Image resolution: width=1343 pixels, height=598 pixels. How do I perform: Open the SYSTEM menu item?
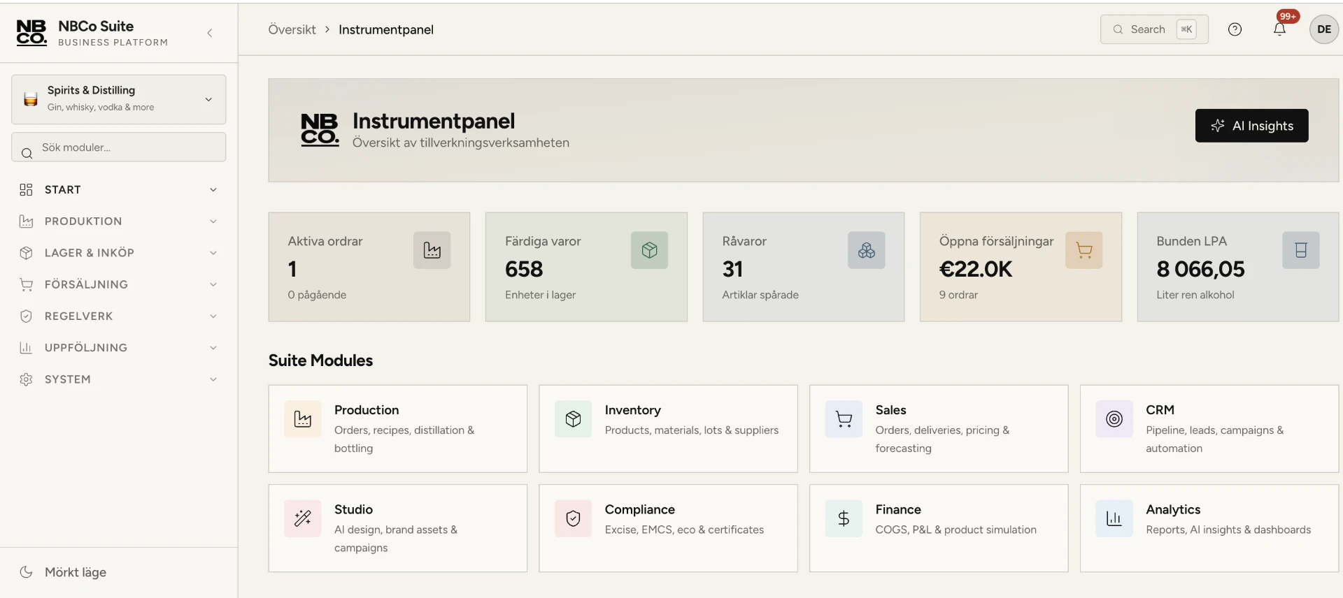(x=118, y=379)
